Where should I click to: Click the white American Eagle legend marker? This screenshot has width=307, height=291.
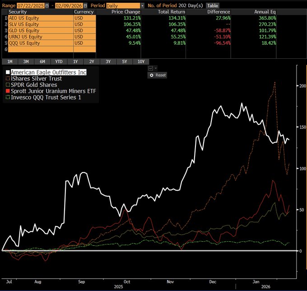(8, 72)
